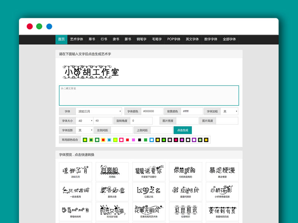Screen dimensions: 298x223
Task: Browse the 全部字体 listing
Action: point(229,39)
